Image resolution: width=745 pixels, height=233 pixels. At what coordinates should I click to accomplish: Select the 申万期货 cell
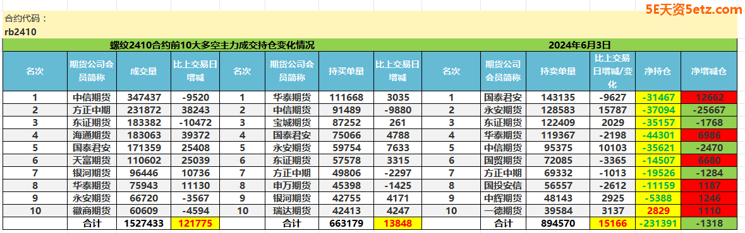pos(292,186)
